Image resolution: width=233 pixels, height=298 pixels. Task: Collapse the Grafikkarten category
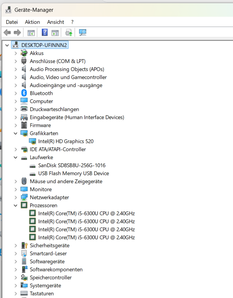coord(16,134)
